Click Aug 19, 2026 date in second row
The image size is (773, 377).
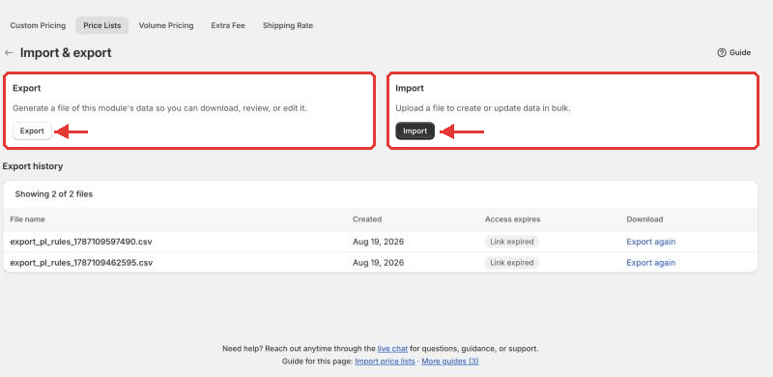[x=378, y=263]
